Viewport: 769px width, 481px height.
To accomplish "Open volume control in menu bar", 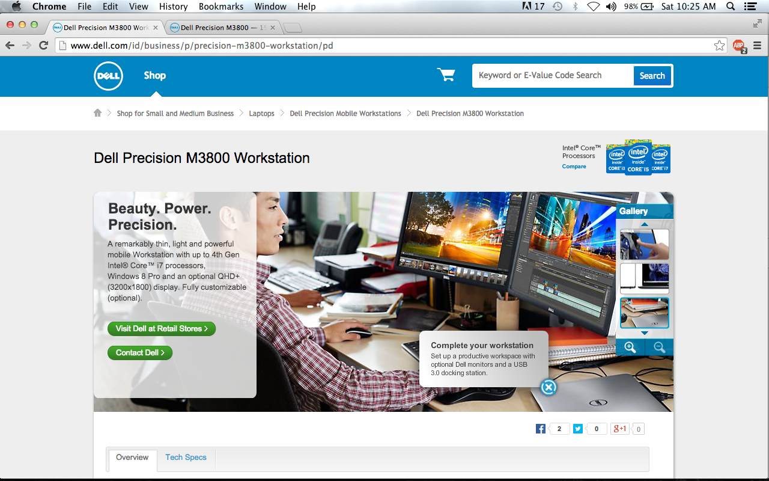I will click(x=611, y=7).
